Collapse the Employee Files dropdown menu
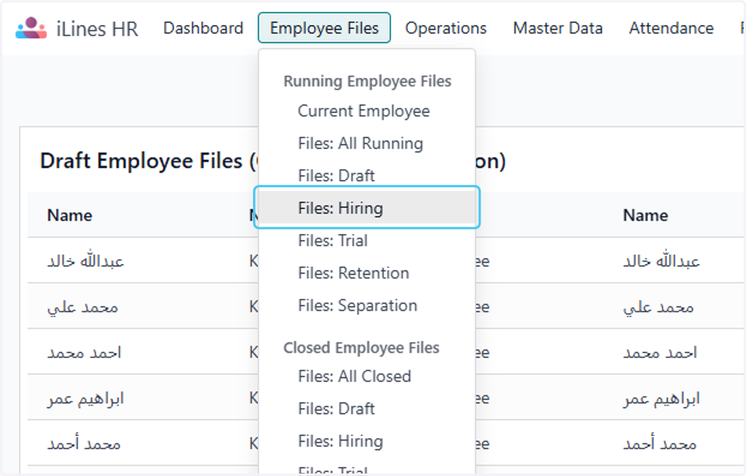Image resolution: width=746 pixels, height=476 pixels. pos(325,28)
